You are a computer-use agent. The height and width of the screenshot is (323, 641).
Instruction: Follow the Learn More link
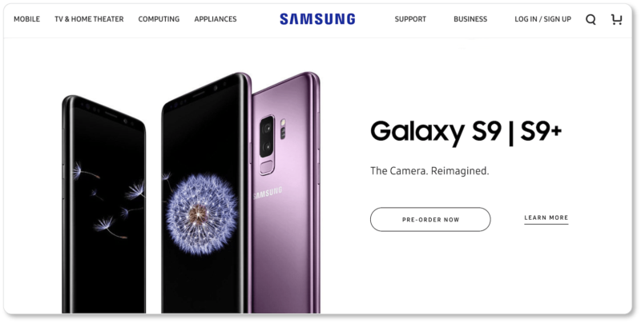point(546,218)
